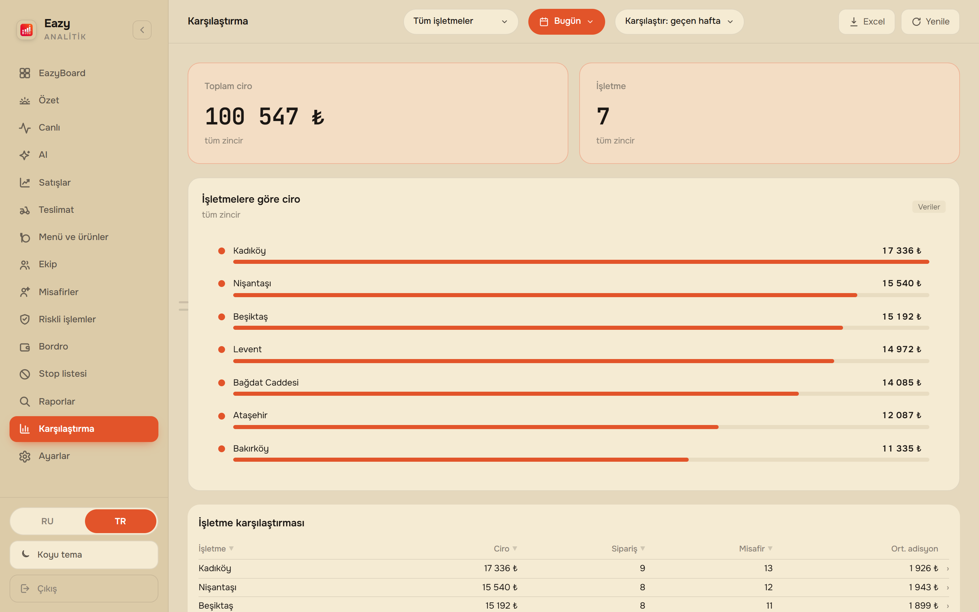Open the Karşılaştırma menu item
Screen dimensions: 979x612
tap(84, 429)
